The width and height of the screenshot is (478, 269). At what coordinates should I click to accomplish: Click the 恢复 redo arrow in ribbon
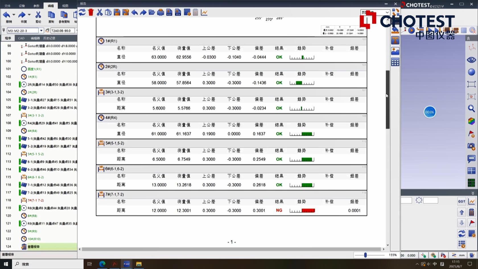[22, 15]
